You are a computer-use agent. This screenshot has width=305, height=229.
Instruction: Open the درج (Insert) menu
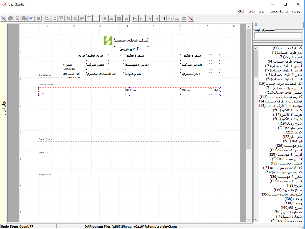click(x=262, y=11)
